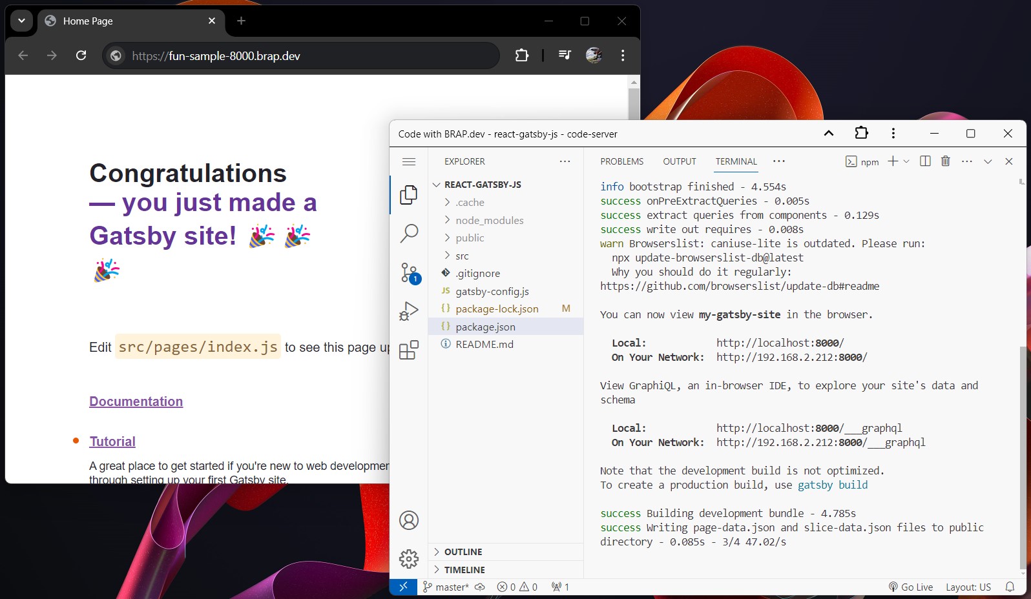Image resolution: width=1031 pixels, height=599 pixels.
Task: Open the Documentation link
Action: [x=136, y=401]
